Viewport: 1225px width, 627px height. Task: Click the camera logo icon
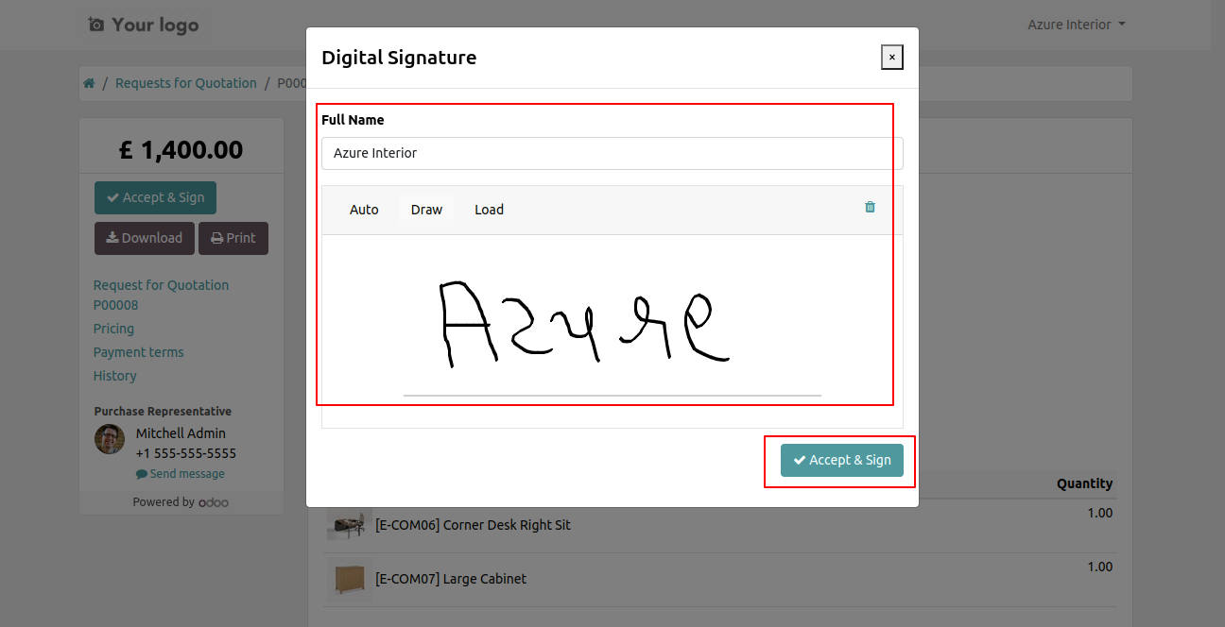[95, 25]
